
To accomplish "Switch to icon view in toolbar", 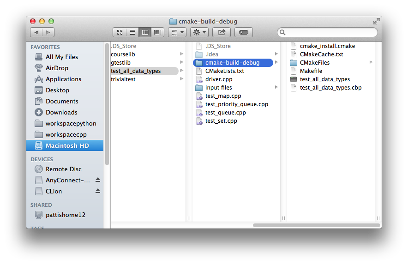I will click(x=120, y=32).
